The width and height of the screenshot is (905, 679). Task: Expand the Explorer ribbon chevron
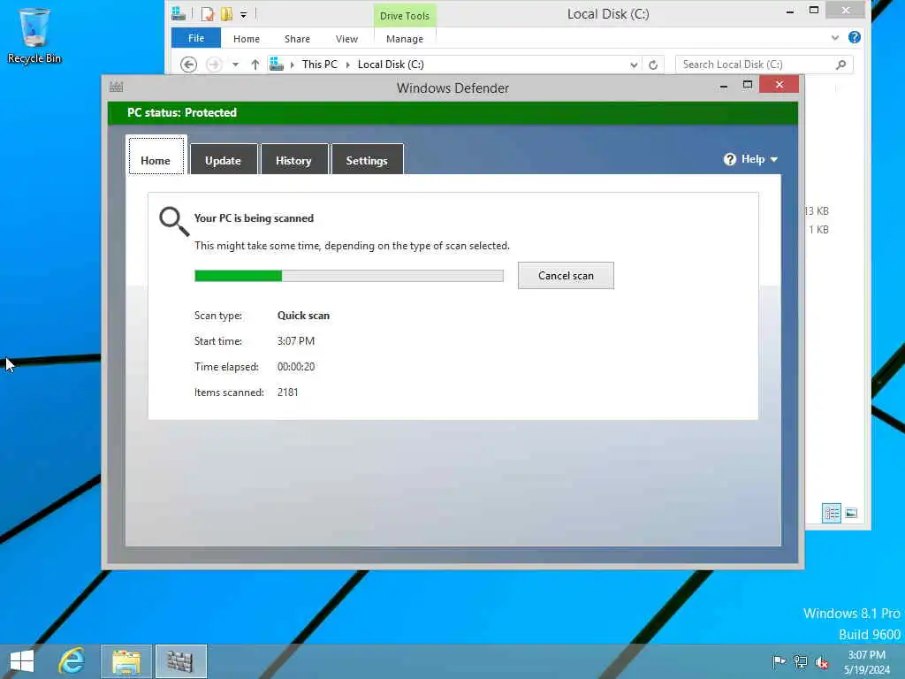point(834,37)
